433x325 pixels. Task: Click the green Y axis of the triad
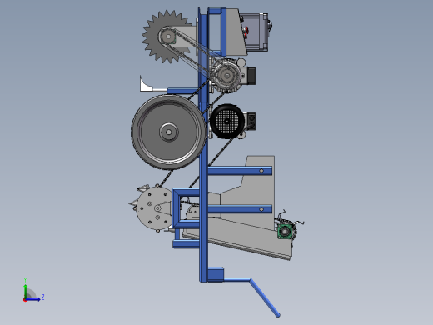25,291
